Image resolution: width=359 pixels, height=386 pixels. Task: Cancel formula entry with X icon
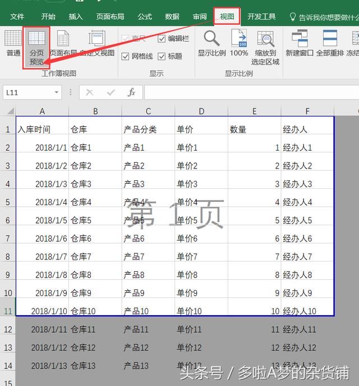click(x=89, y=93)
